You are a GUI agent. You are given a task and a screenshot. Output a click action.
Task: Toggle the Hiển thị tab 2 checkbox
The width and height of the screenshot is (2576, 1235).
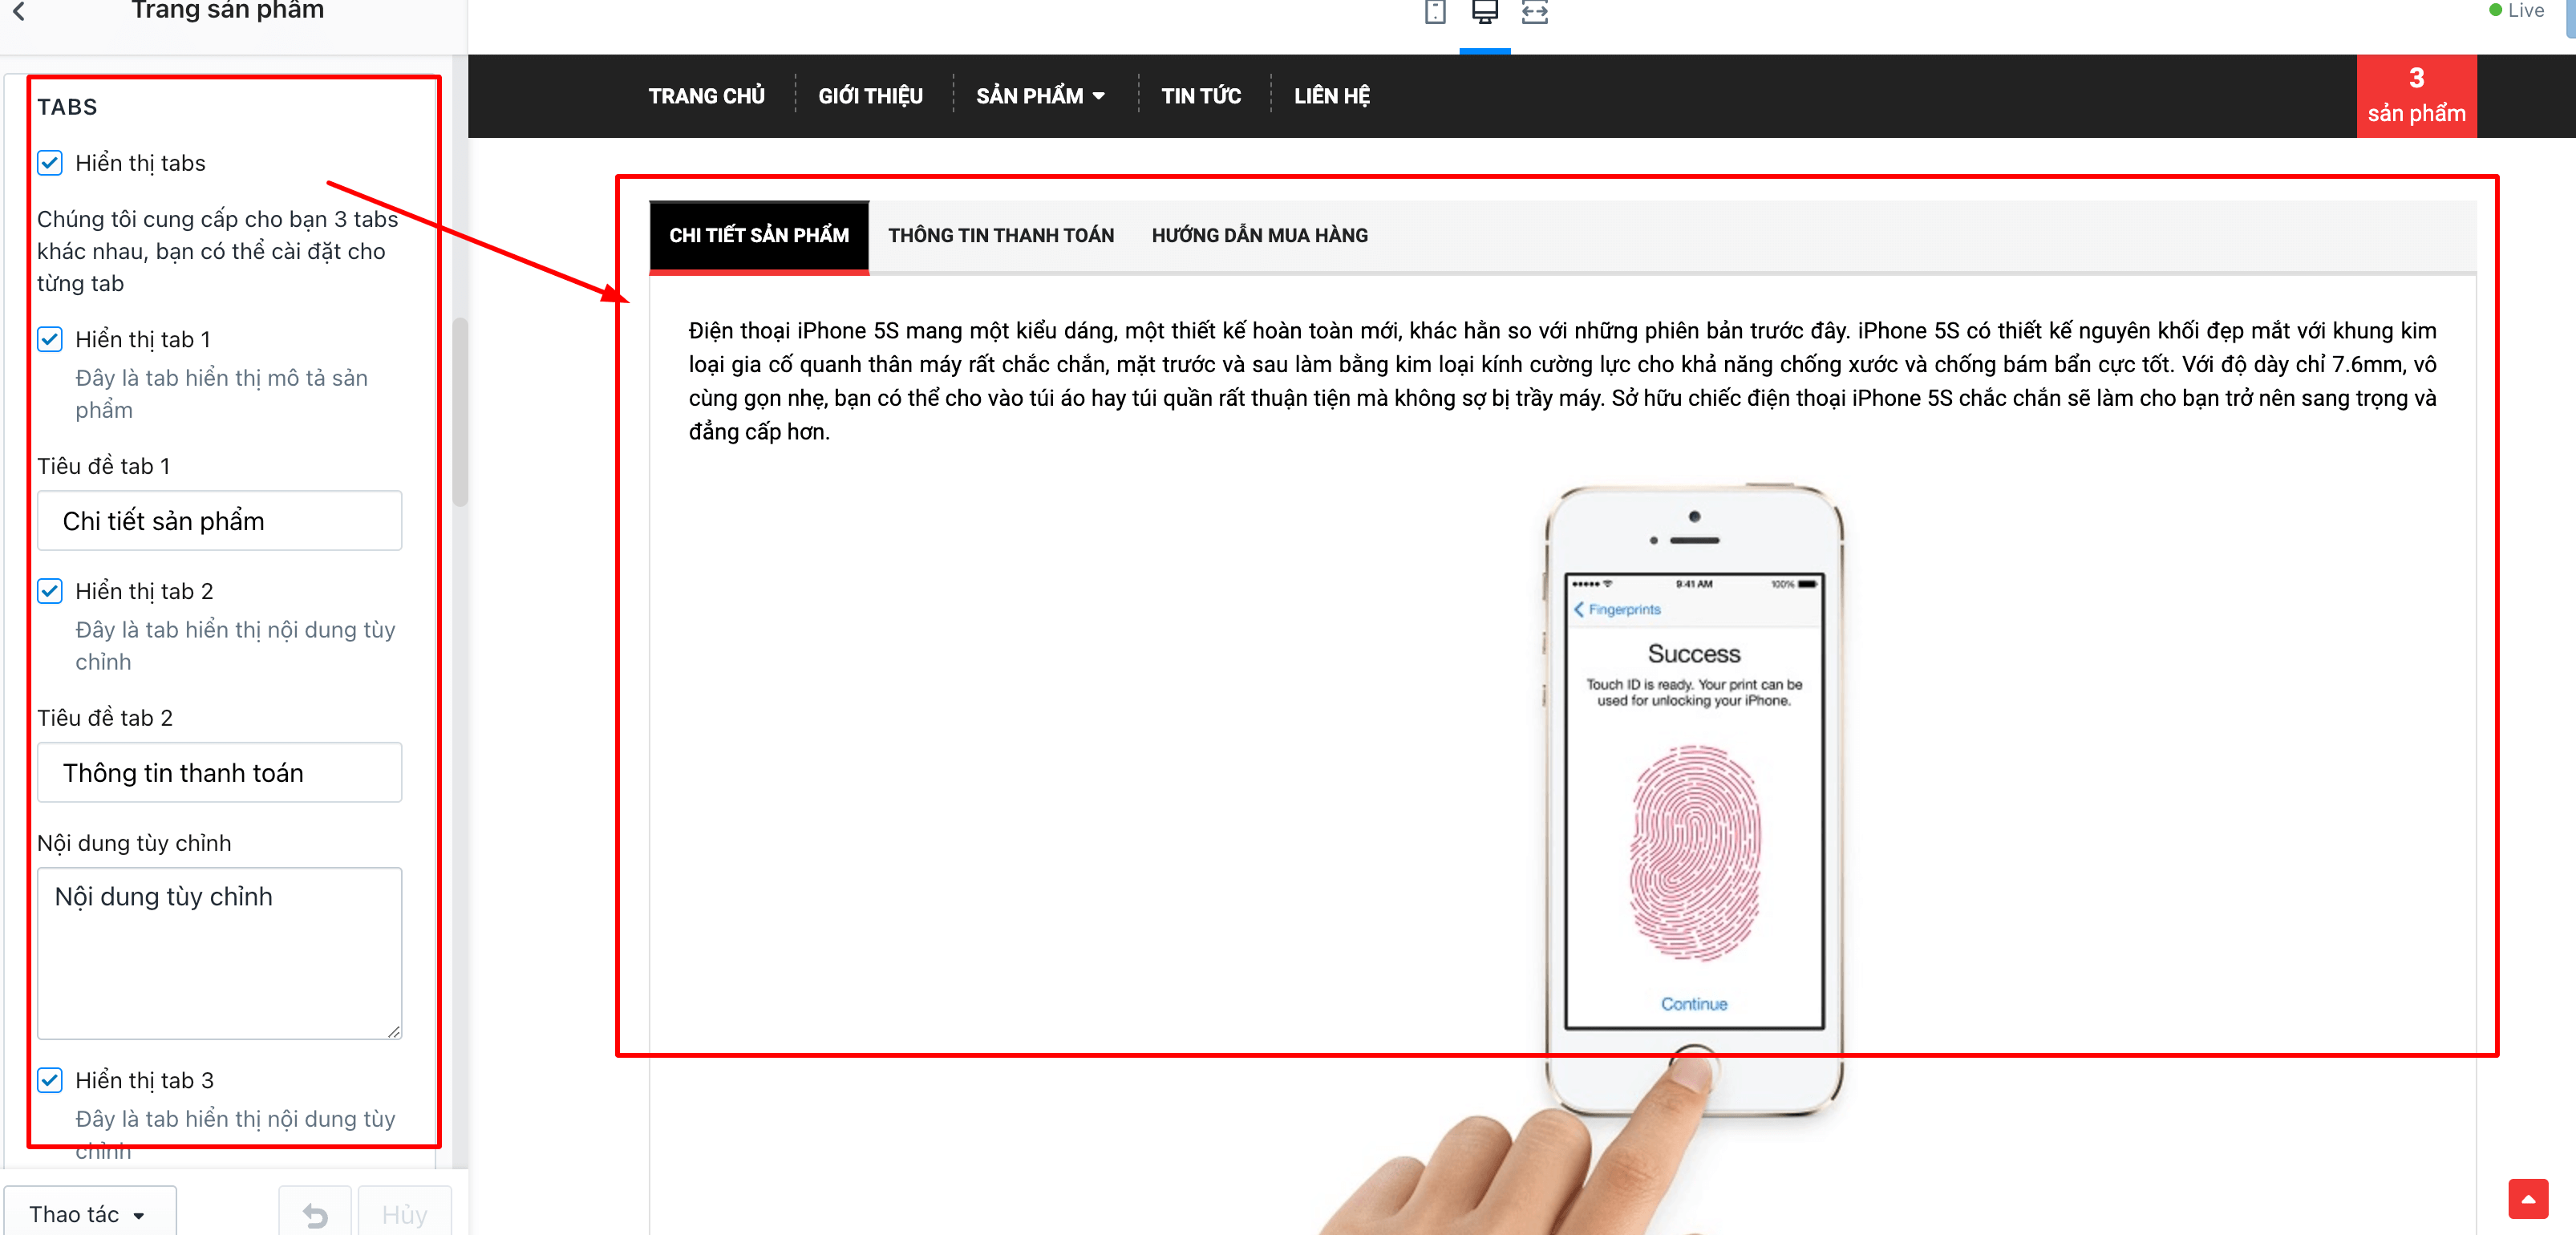click(50, 591)
